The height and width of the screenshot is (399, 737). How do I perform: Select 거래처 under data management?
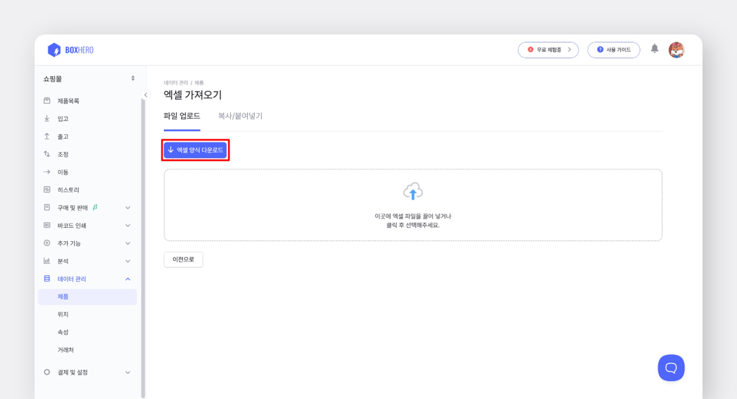click(66, 350)
